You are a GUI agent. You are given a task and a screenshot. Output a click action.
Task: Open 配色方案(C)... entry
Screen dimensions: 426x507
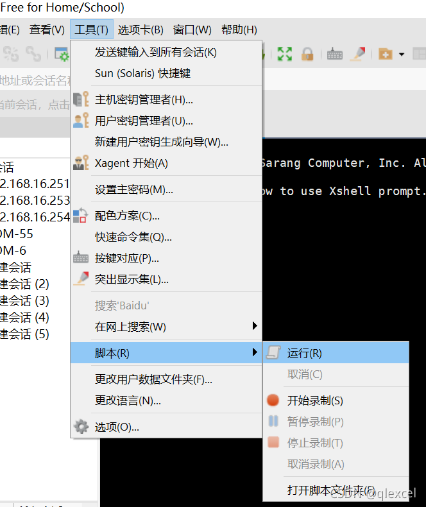coord(166,216)
